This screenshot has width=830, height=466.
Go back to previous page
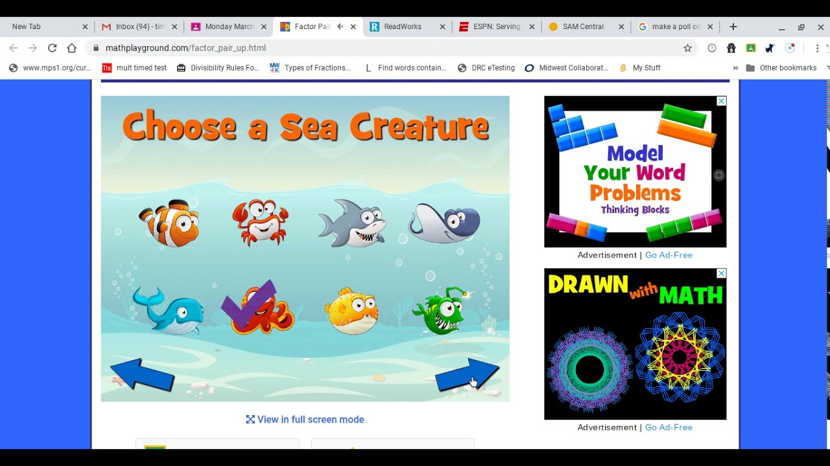[13, 48]
